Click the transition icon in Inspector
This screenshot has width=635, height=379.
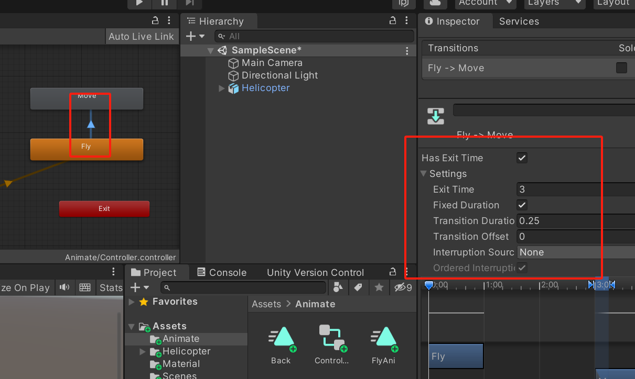pos(436,116)
